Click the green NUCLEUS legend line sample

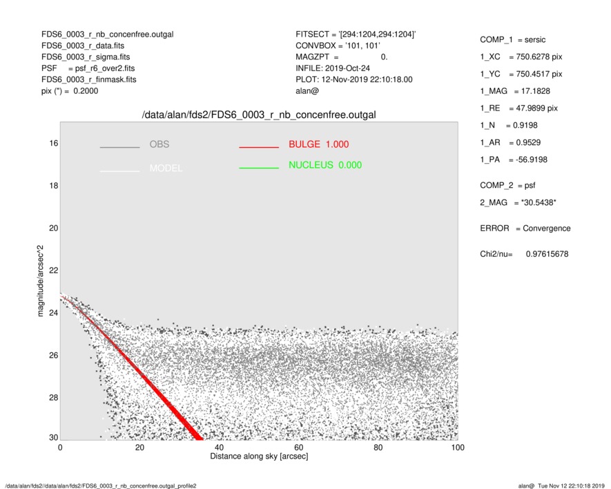[259, 168]
